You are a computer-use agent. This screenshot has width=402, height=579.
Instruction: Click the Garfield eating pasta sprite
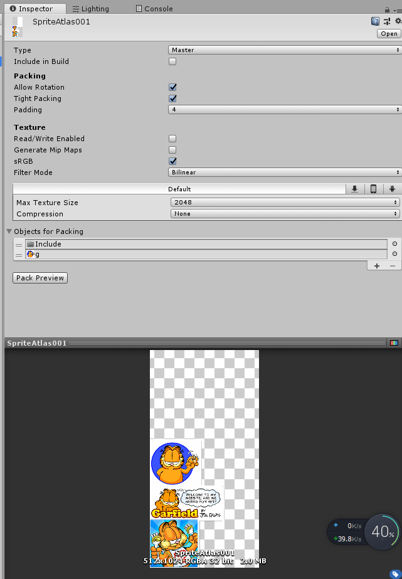click(x=174, y=542)
